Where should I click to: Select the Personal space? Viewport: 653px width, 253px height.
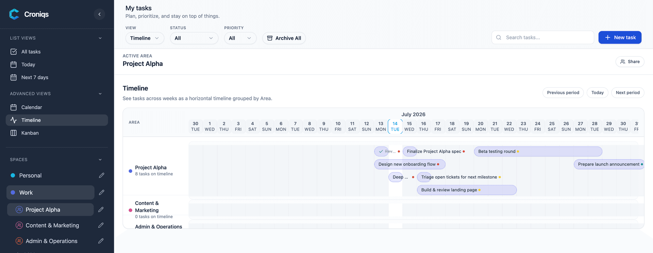[50, 175]
